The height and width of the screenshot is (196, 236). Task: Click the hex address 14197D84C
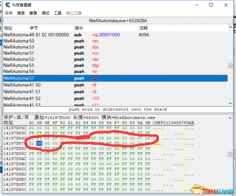click(15, 128)
